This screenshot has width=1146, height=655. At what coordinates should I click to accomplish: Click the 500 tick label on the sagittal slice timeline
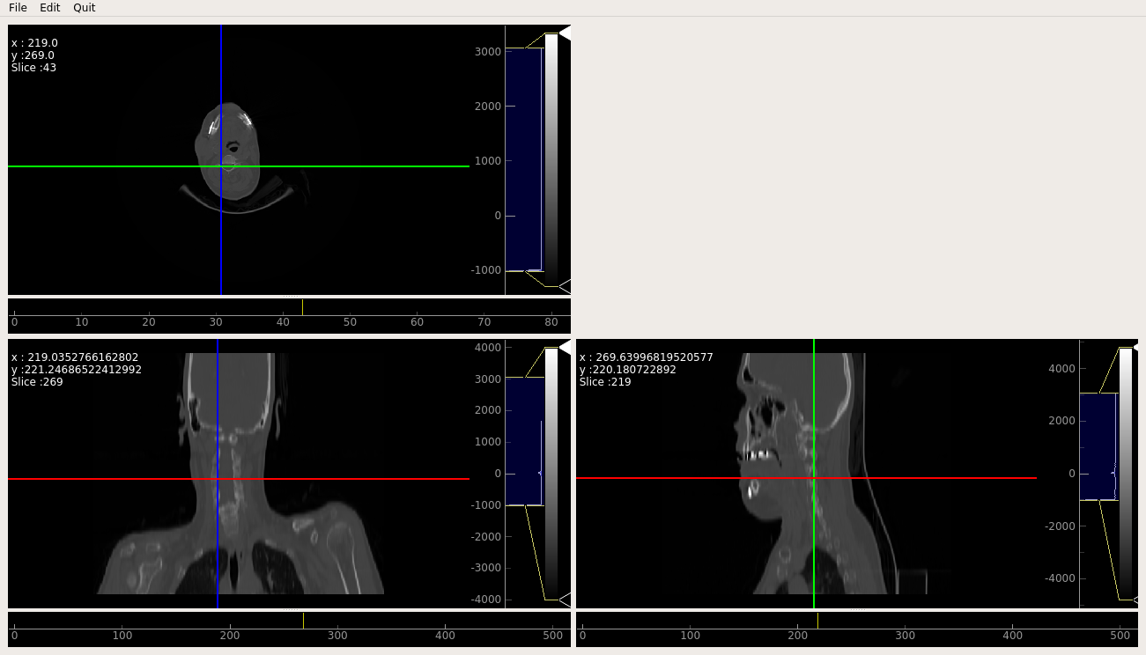point(1120,636)
